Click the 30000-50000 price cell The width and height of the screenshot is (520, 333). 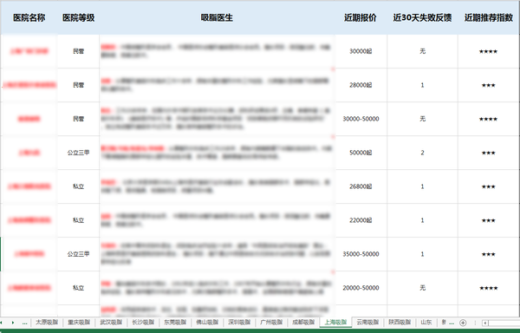click(x=361, y=119)
